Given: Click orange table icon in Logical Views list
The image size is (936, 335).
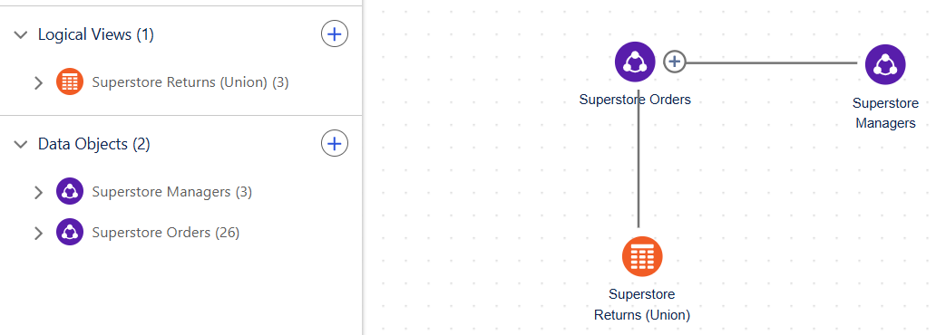Looking at the screenshot, I should [x=70, y=82].
